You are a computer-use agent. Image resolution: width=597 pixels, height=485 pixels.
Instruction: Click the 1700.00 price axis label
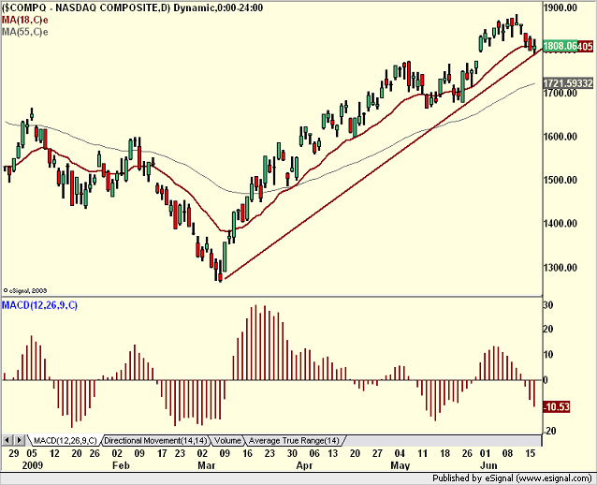click(561, 93)
